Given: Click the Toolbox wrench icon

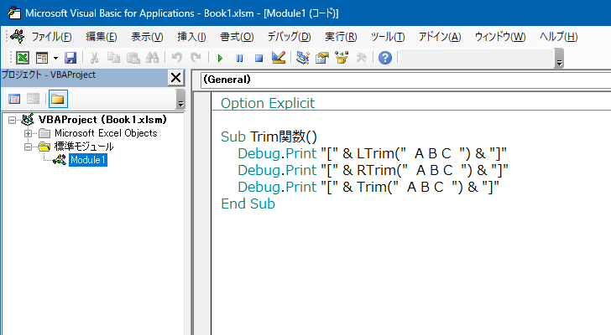Looking at the screenshot, I should click(x=361, y=58).
